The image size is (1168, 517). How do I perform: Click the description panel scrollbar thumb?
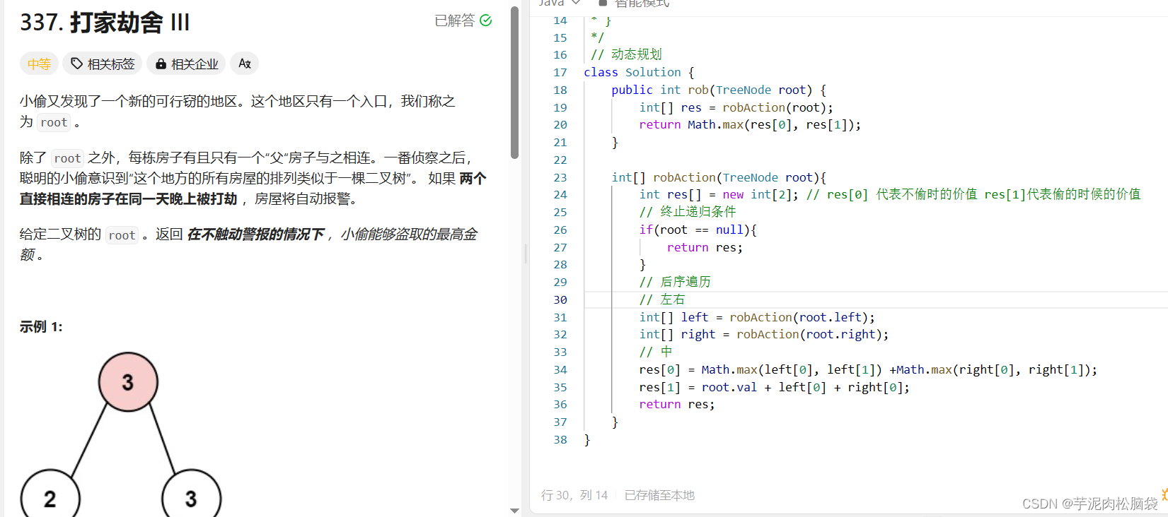[x=514, y=82]
